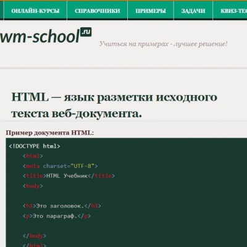Click the Пример документа HTML label
Image resolution: width=247 pixels, height=247 pixels.
[49, 133]
